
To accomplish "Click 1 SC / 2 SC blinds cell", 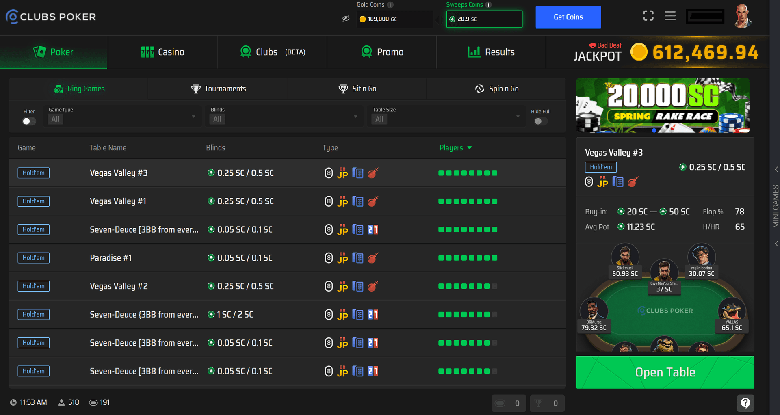I will click(230, 315).
